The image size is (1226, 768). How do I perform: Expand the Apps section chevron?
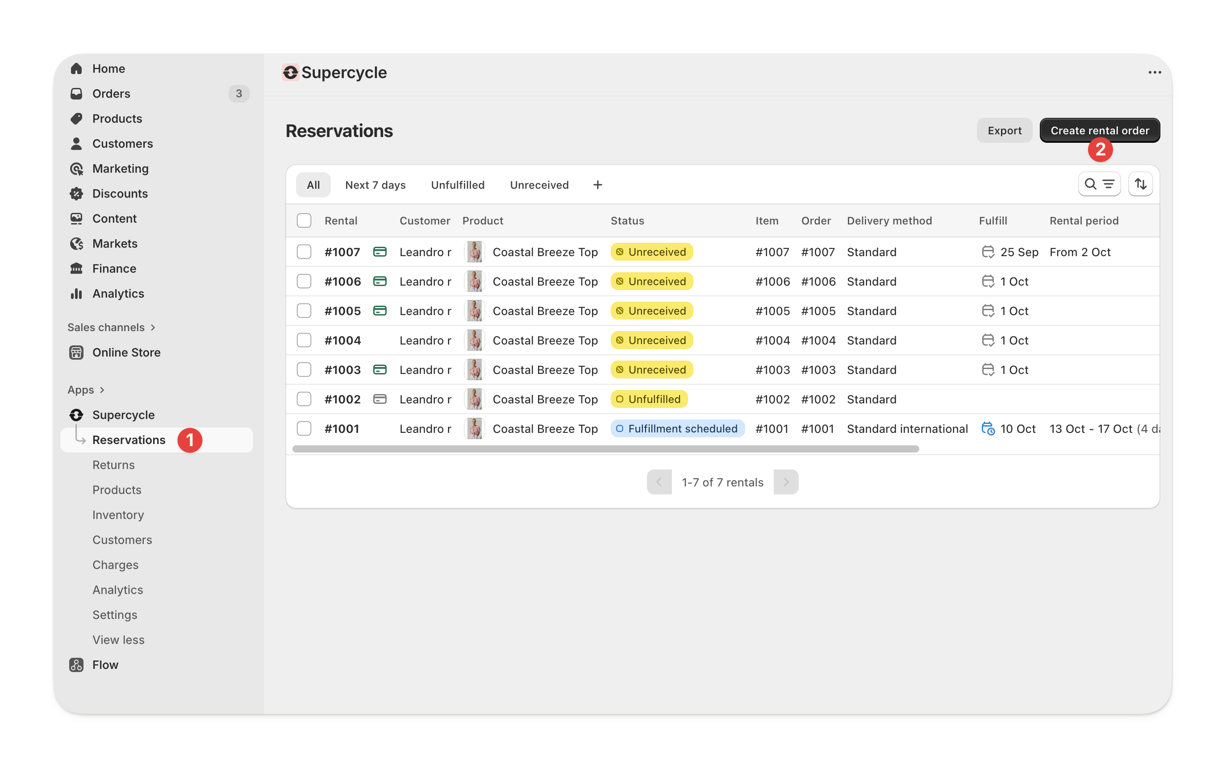(x=102, y=390)
